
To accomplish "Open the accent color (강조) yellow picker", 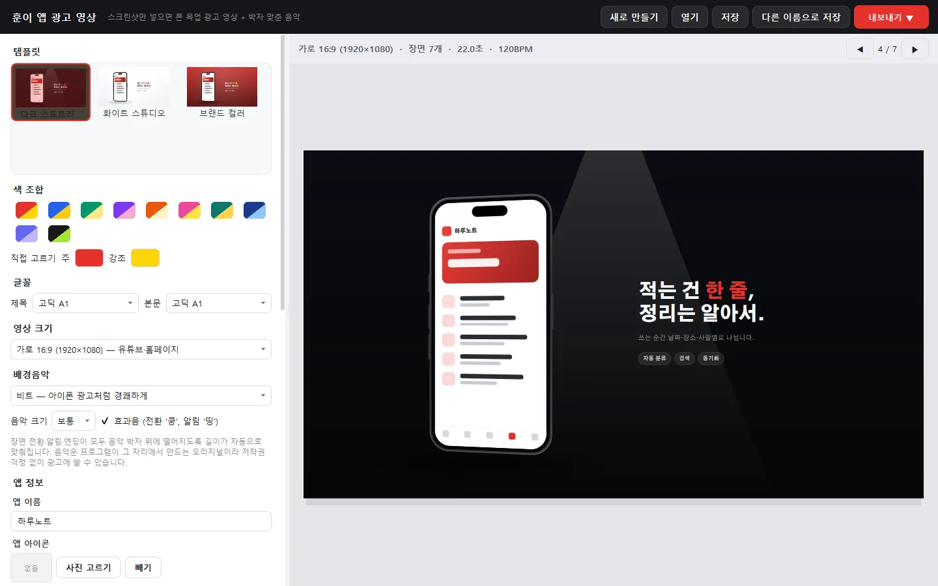I will 145,258.
